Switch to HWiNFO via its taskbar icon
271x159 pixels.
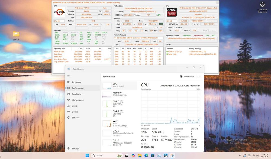point(166,155)
